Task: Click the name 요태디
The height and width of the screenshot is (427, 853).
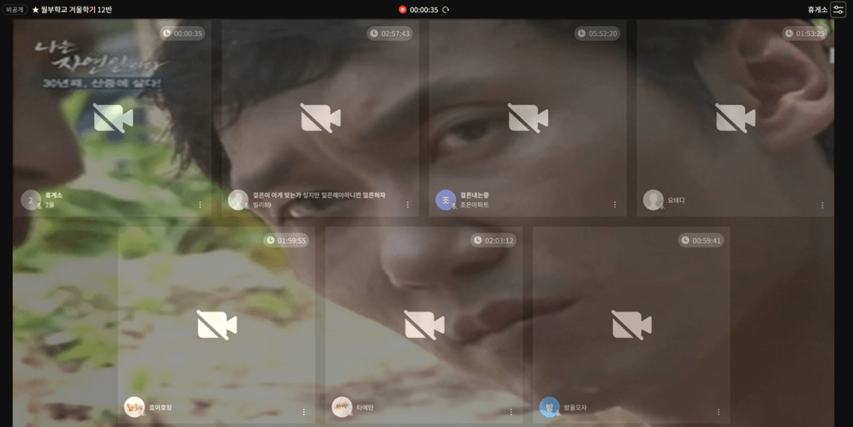Action: [676, 200]
